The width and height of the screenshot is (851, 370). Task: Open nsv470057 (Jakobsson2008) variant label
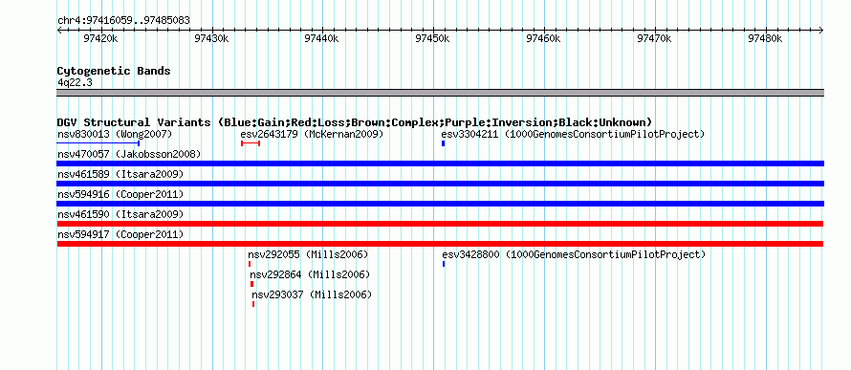point(129,154)
